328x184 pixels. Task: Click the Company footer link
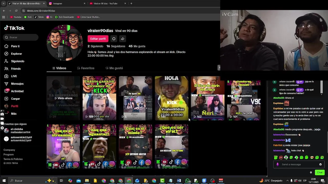[9, 150]
